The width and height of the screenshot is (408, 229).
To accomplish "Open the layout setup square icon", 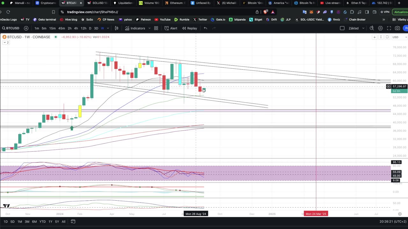I will click(x=342, y=28).
